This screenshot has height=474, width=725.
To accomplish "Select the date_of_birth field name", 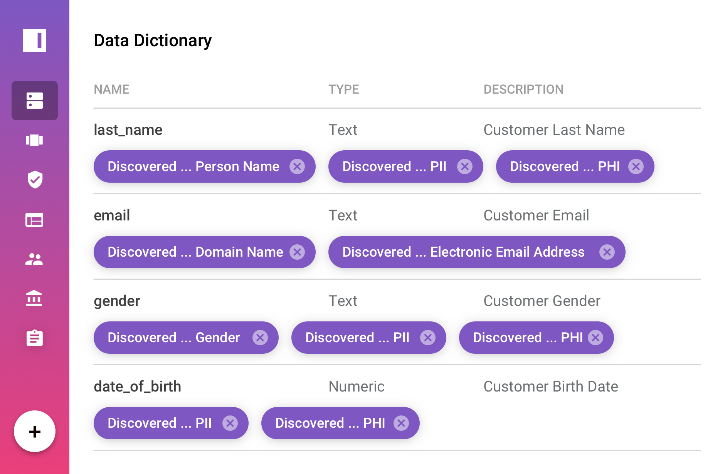I will [137, 387].
